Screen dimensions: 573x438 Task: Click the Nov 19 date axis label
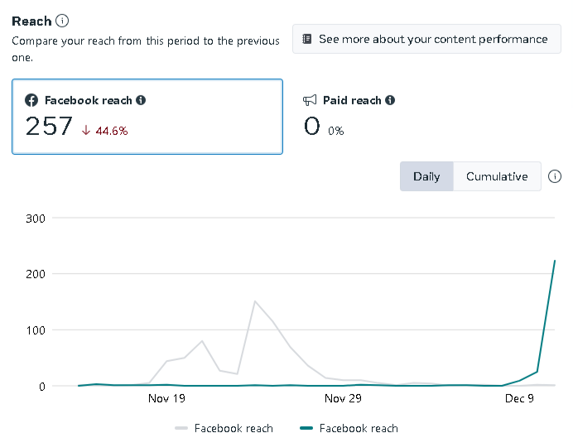[166, 399]
